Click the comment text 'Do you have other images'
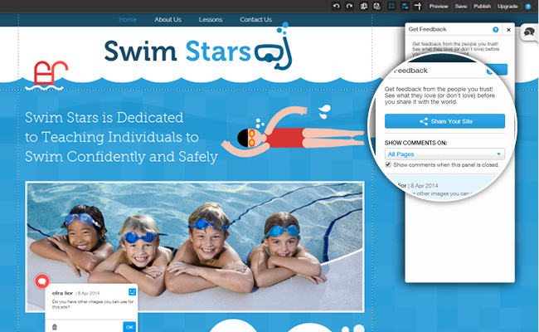Image resolution: width=539 pixels, height=332 pixels. coord(93,304)
